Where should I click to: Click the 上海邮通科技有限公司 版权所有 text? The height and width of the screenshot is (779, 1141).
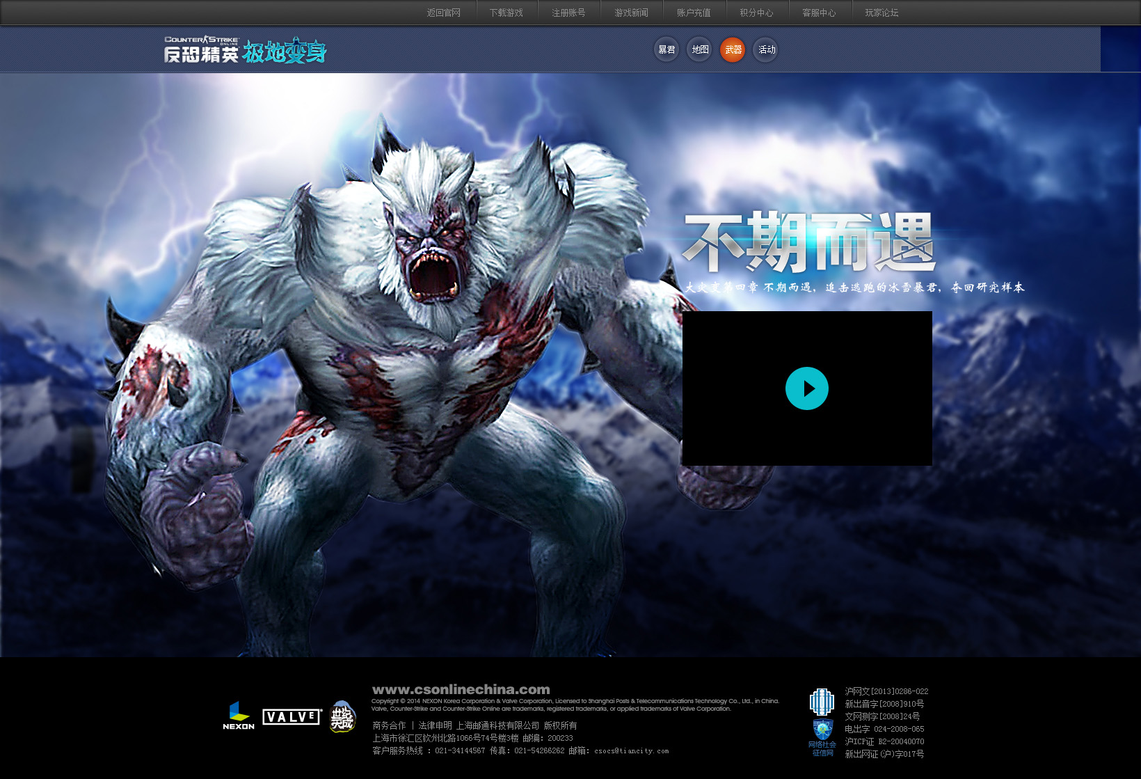point(516,725)
